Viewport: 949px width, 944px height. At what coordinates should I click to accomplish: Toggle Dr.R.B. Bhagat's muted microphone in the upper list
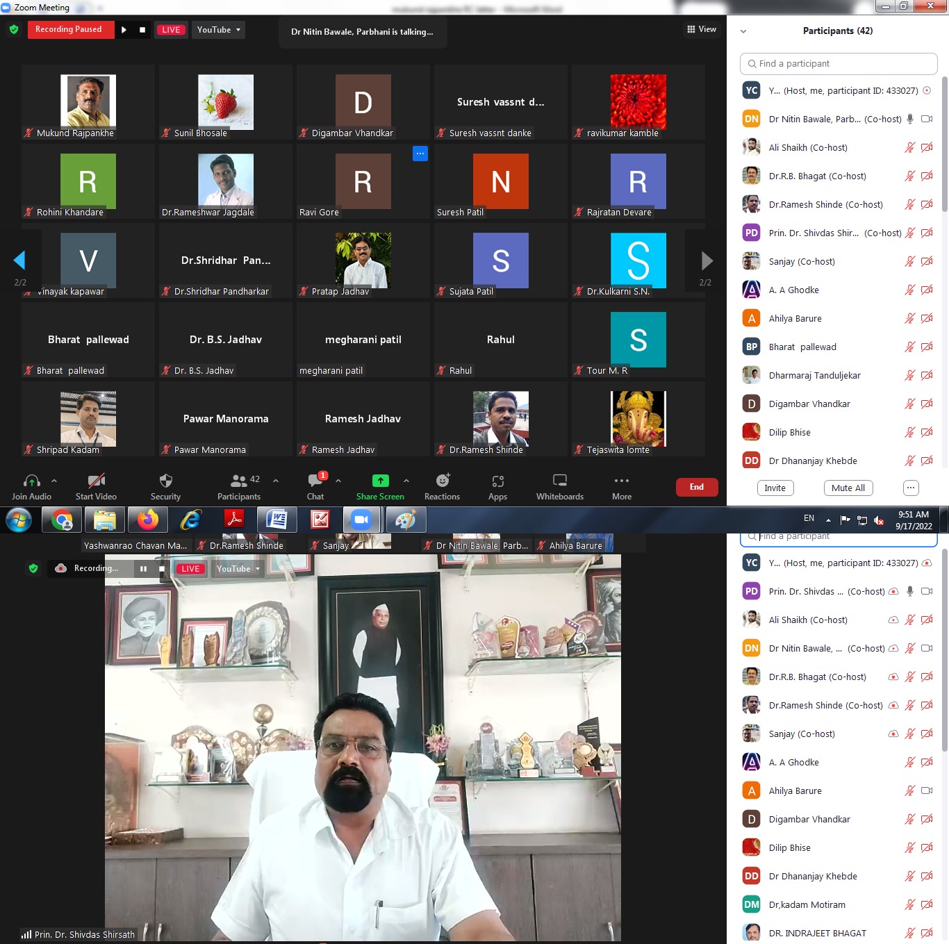(910, 176)
